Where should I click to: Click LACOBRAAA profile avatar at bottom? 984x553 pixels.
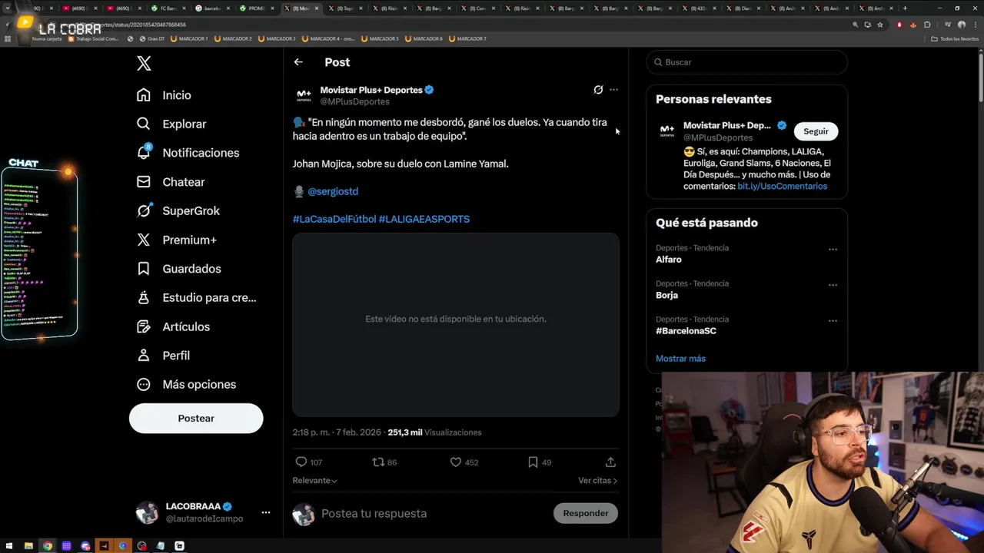(x=147, y=512)
